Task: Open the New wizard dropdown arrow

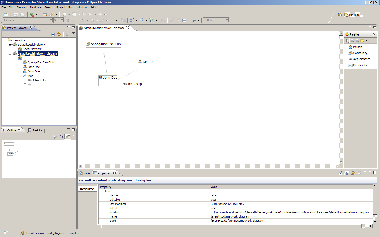Action: pos(11,15)
